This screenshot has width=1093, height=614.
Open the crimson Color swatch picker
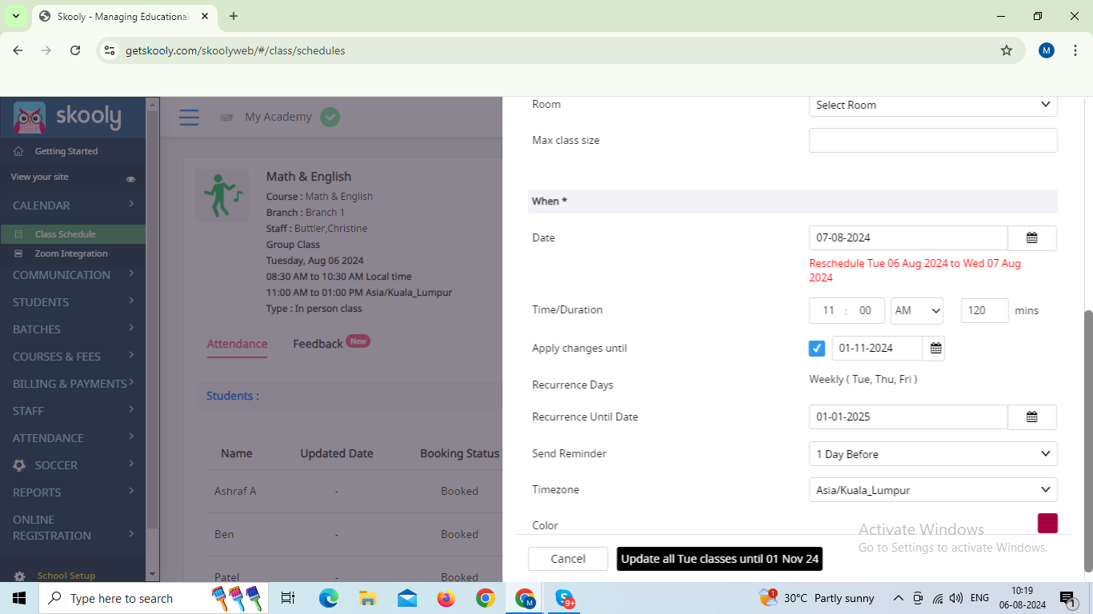[1047, 523]
